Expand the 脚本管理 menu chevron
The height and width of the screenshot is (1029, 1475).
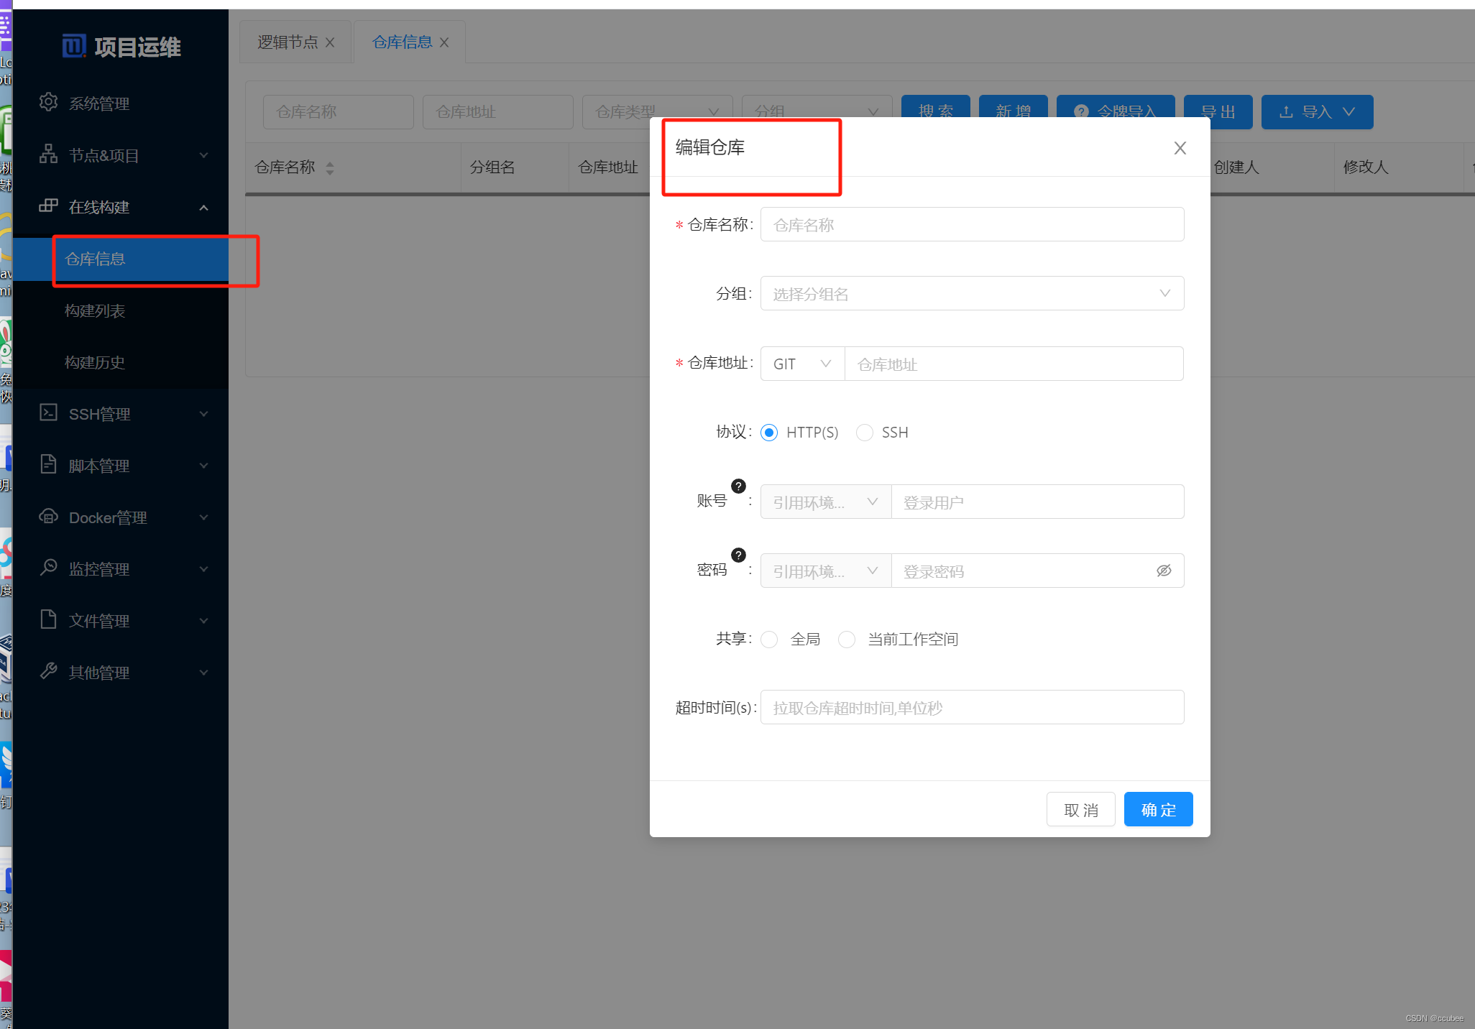tap(204, 466)
